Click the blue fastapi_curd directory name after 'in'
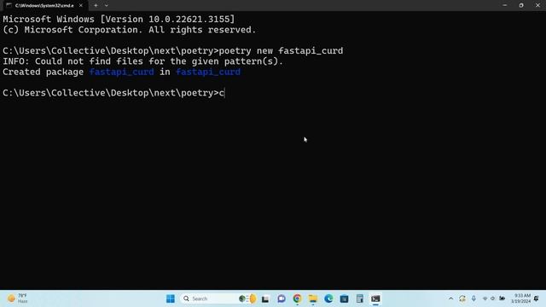546x307 pixels. pyautogui.click(x=208, y=72)
